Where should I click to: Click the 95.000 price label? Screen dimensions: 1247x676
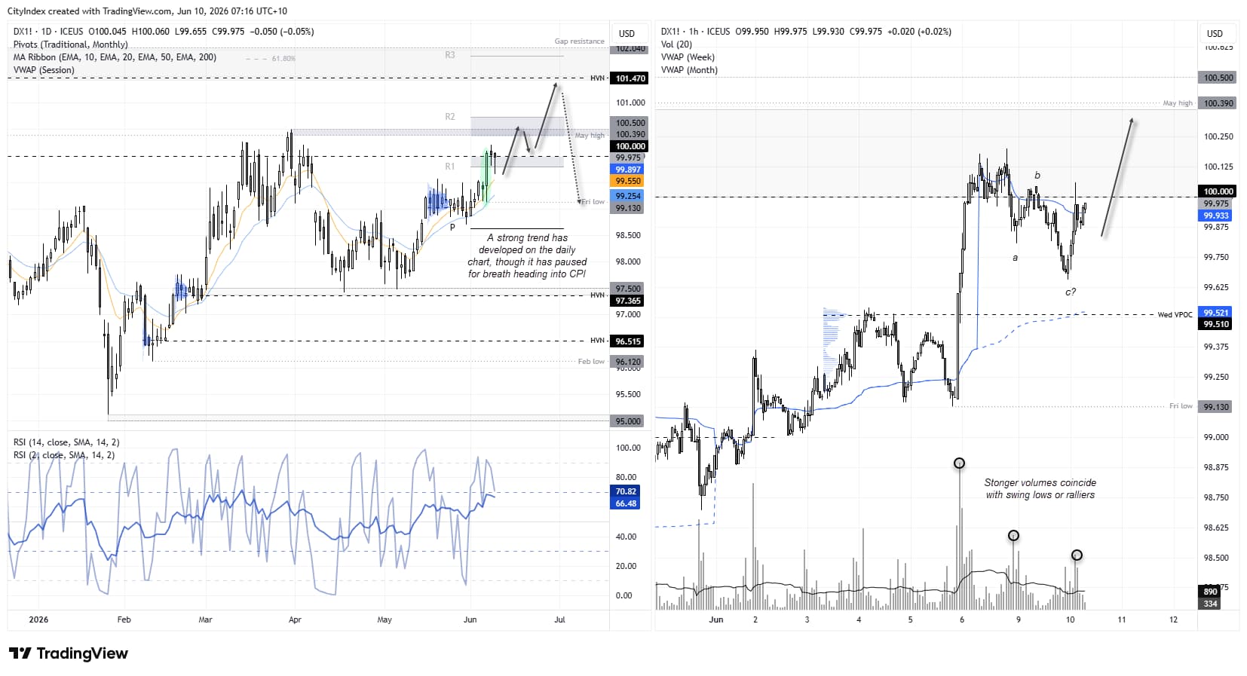tap(627, 421)
